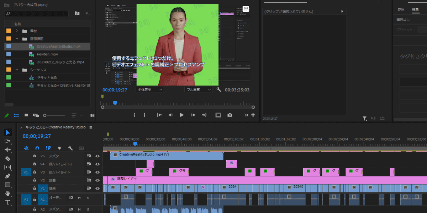
Task: Click the project panel search field
Action: [37, 13]
